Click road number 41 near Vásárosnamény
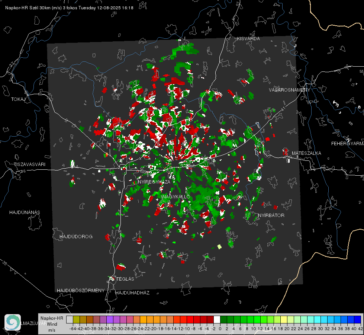This screenshot has height=335, width=364. (x=283, y=108)
